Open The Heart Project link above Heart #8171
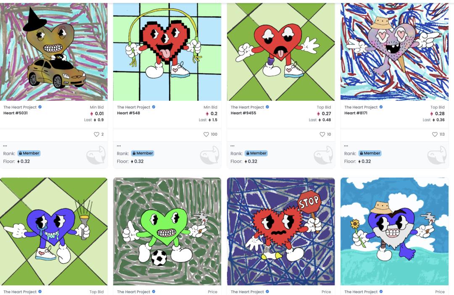454x295 pixels. (361, 107)
